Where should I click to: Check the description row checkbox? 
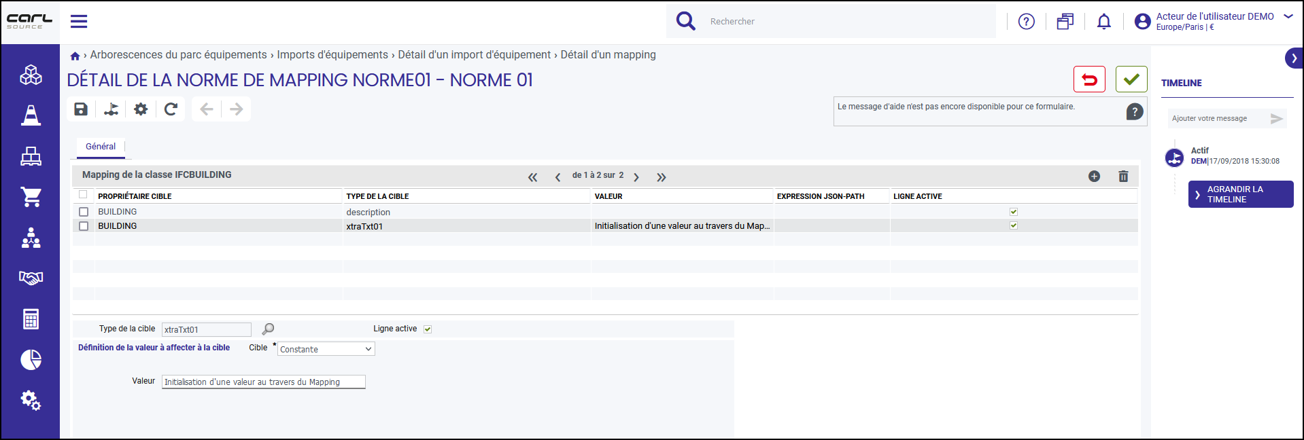click(x=84, y=212)
